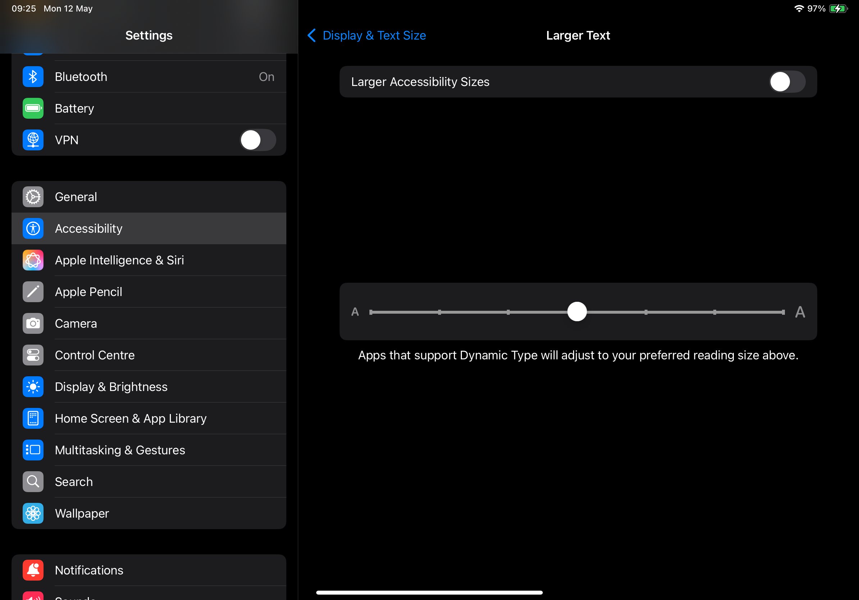The width and height of the screenshot is (859, 600).
Task: Open Notifications via the red bell icon
Action: 32,570
